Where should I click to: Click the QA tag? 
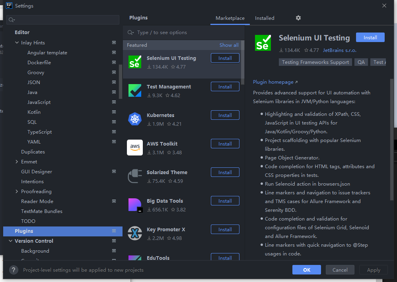coord(361,62)
